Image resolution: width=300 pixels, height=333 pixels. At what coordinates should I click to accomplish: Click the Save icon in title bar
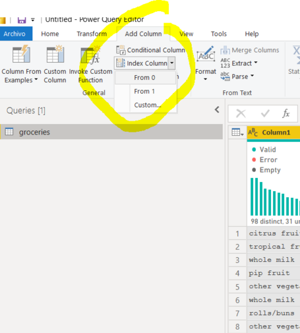point(22,20)
